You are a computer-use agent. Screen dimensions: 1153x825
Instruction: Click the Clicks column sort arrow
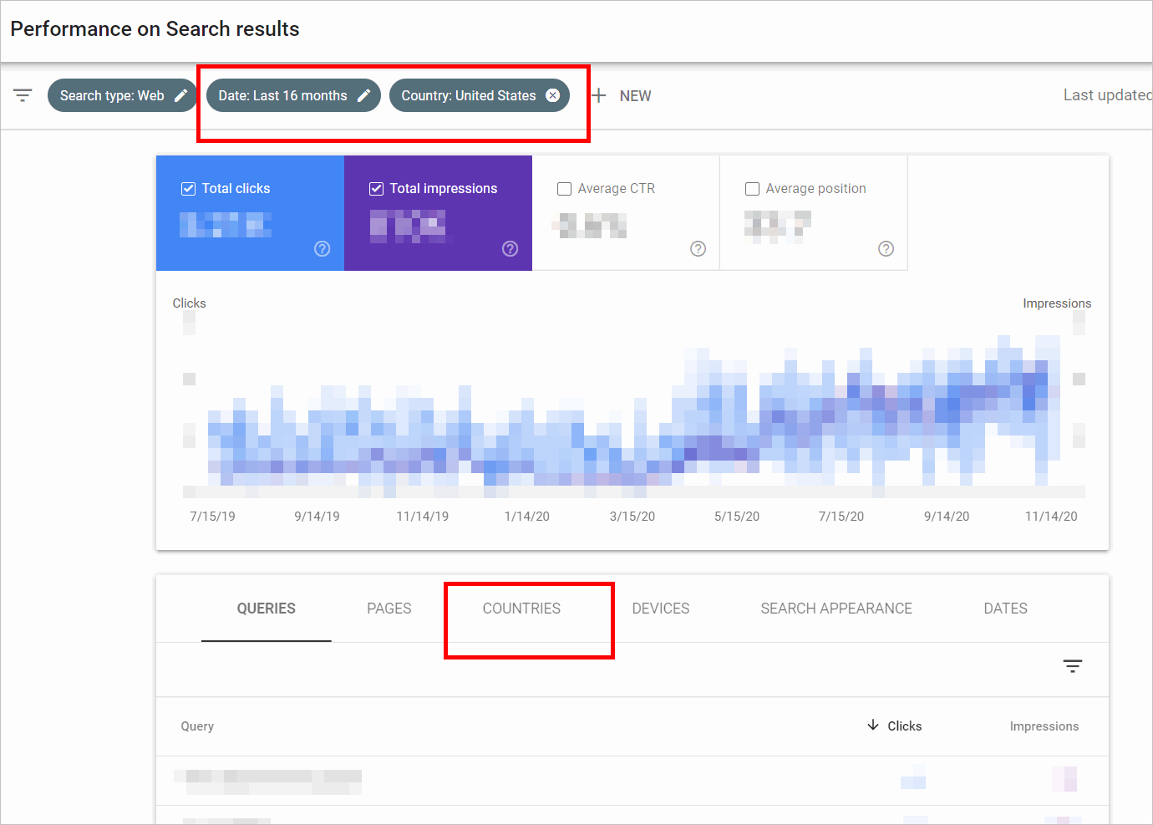point(873,726)
